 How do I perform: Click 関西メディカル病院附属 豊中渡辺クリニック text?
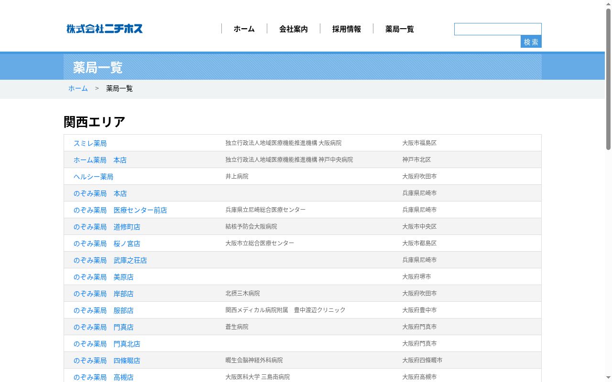(x=285, y=310)
